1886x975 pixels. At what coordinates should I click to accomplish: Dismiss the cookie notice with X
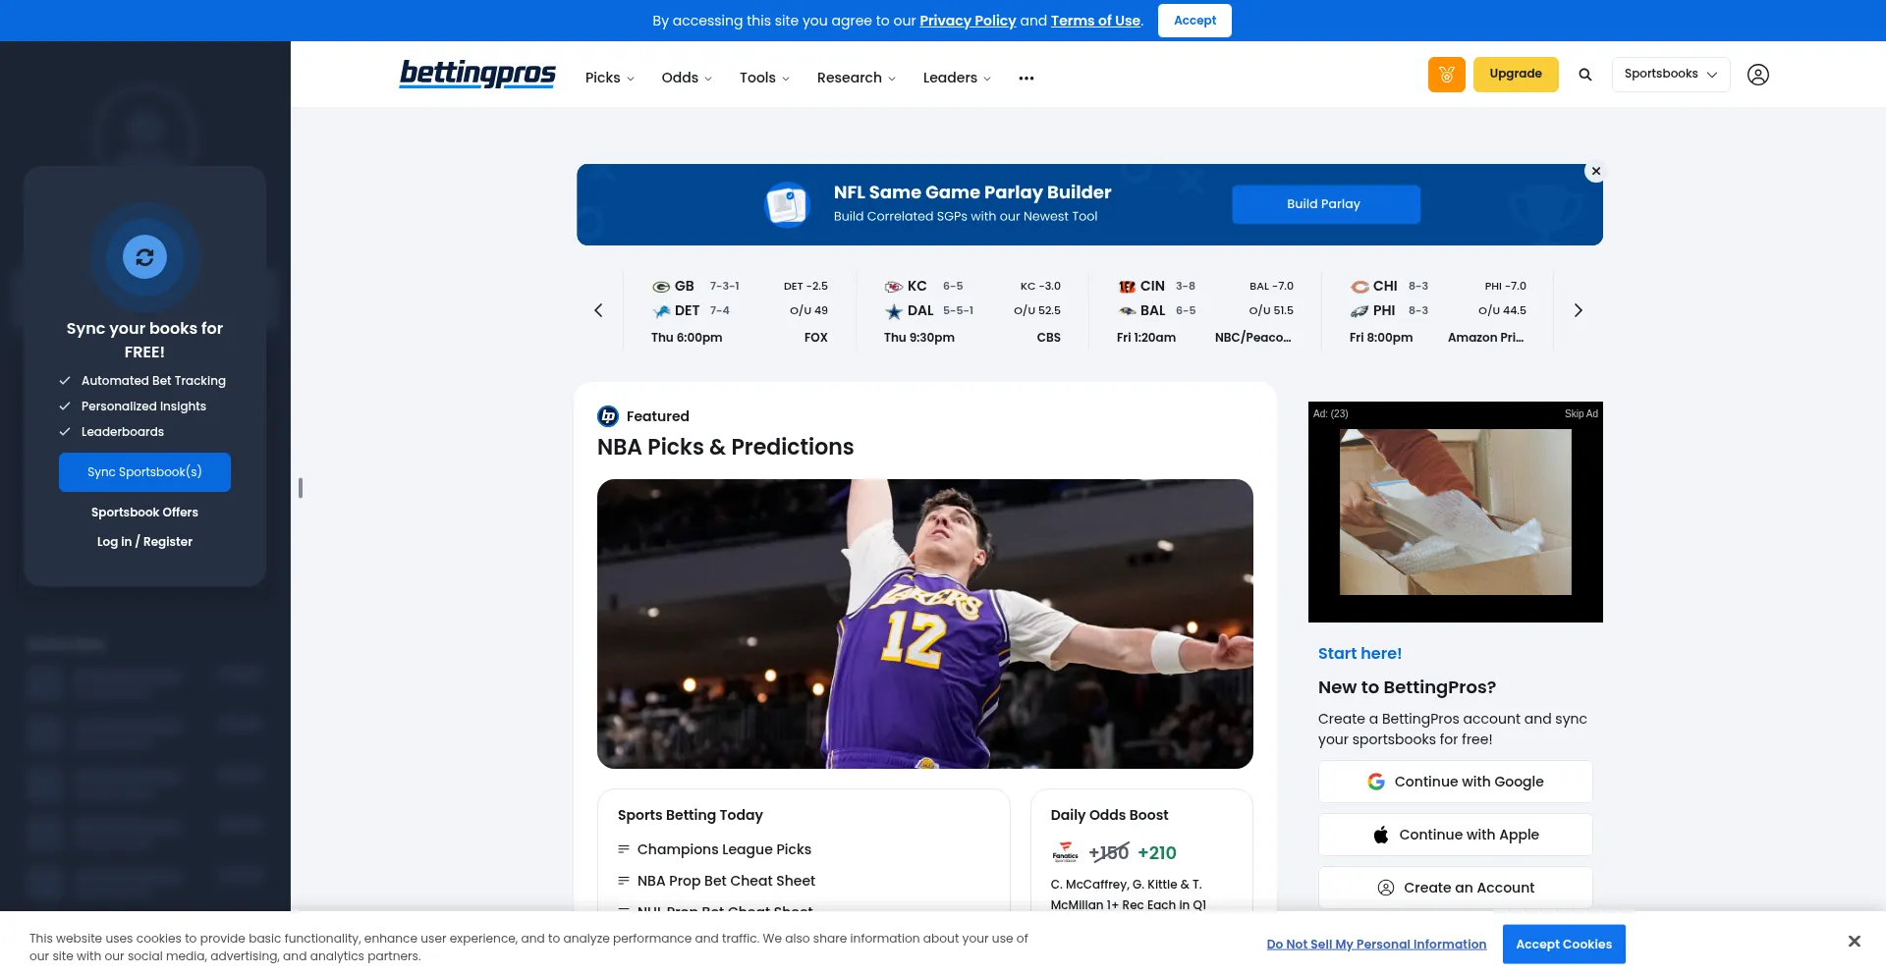[x=1854, y=942]
